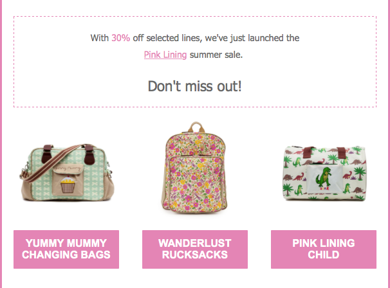This screenshot has width=390, height=288.
Task: Click the cupcake graphic on changing bag
Action: 68,185
